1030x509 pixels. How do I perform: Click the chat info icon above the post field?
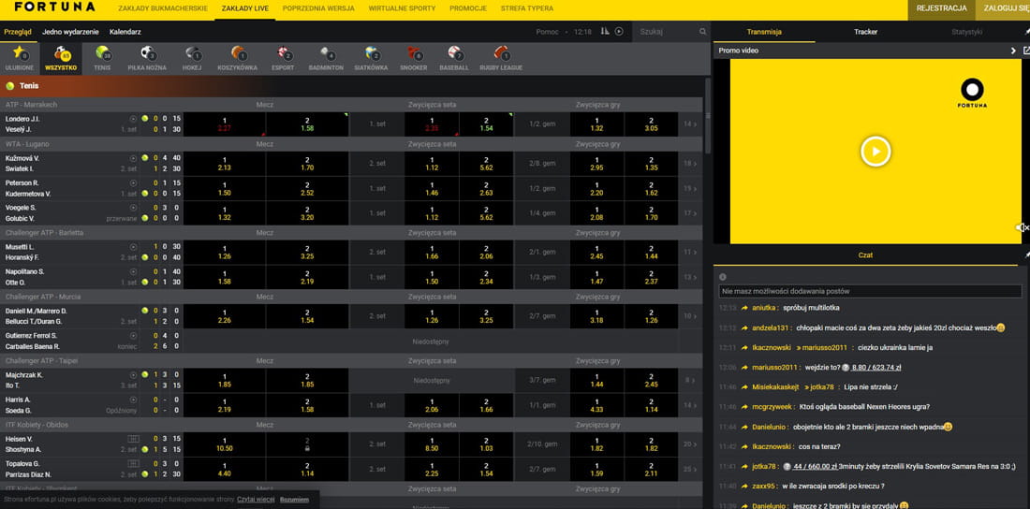(x=723, y=277)
